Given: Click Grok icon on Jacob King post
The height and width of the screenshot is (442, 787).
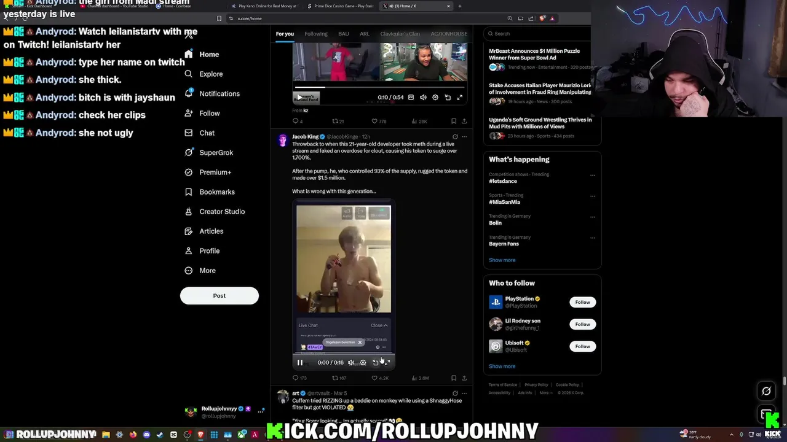Looking at the screenshot, I should (455, 137).
